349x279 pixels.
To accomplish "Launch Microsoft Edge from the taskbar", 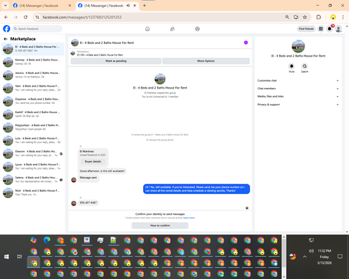I will [x=47, y=240].
